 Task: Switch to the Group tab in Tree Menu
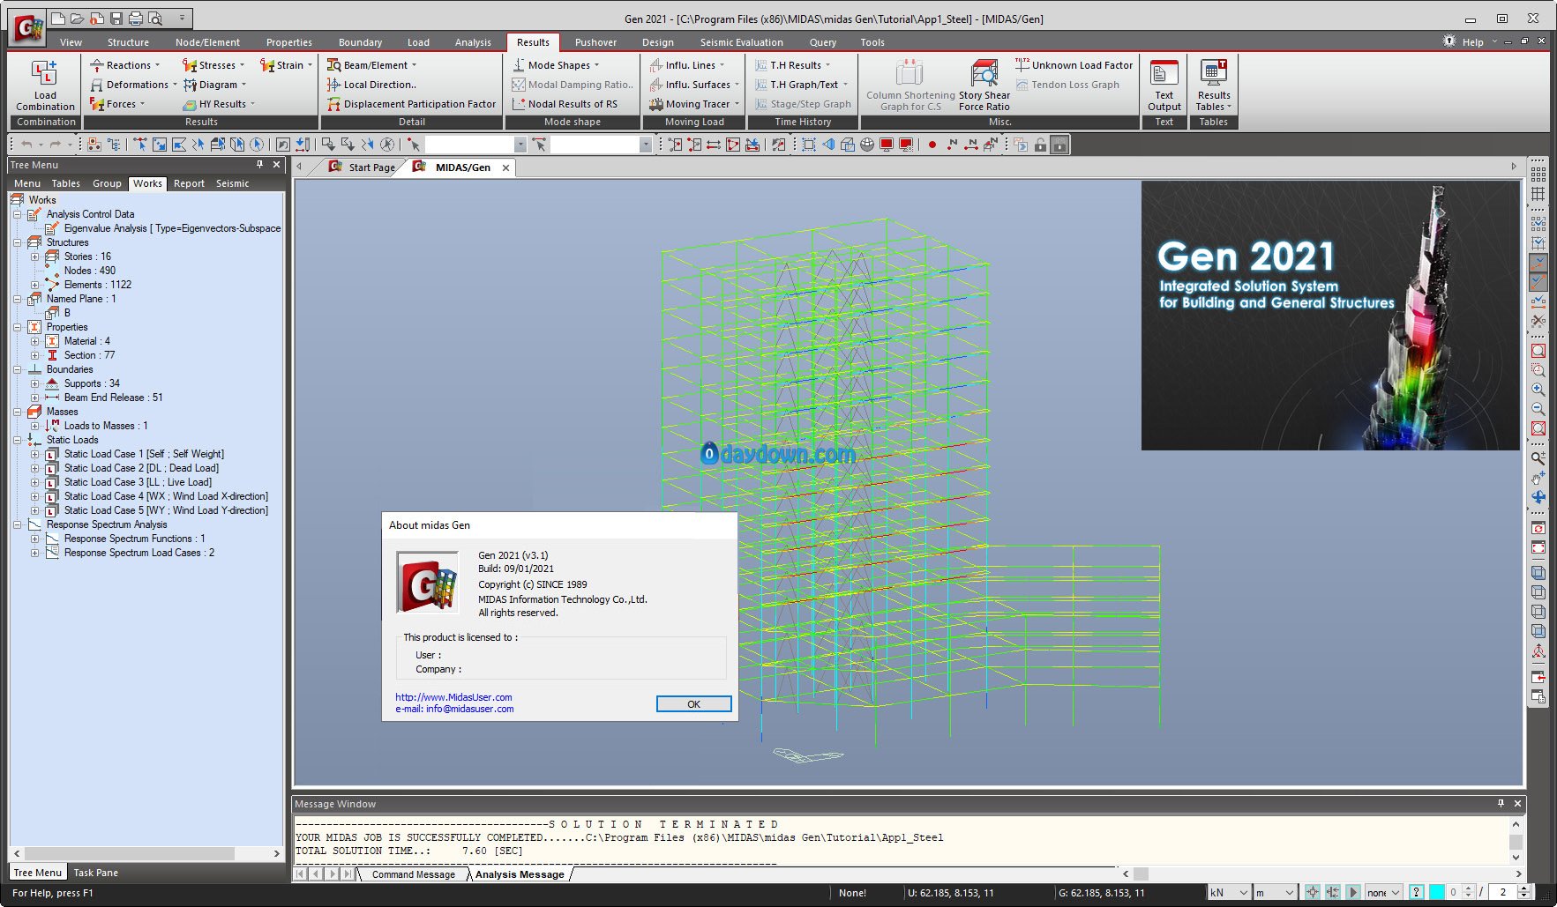(x=107, y=183)
